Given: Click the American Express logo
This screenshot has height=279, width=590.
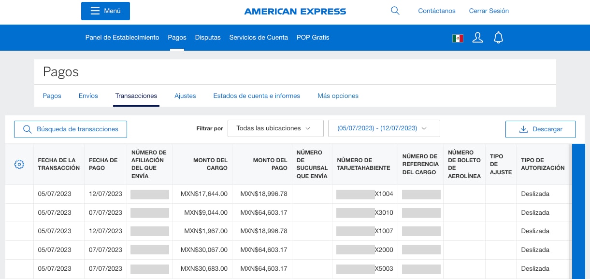Looking at the screenshot, I should (x=295, y=11).
